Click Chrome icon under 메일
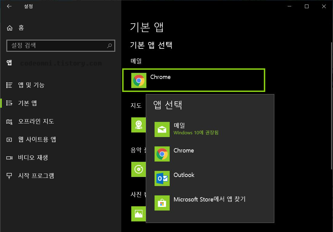Viewport: 333px width, 232px height. point(139,80)
